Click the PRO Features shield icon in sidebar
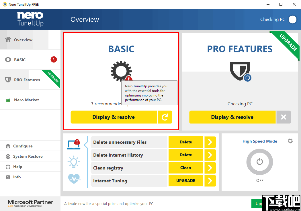The width and height of the screenshot is (301, 211). tap(8, 80)
